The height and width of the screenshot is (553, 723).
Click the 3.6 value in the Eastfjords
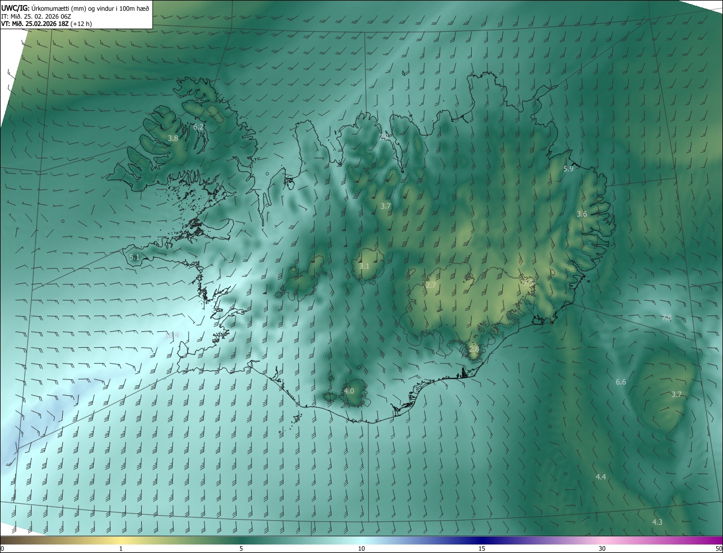582,214
